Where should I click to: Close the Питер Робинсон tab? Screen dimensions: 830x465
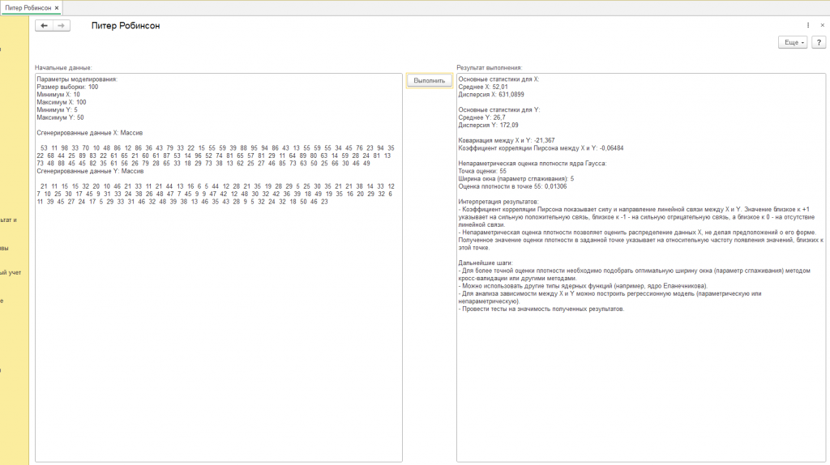point(57,8)
